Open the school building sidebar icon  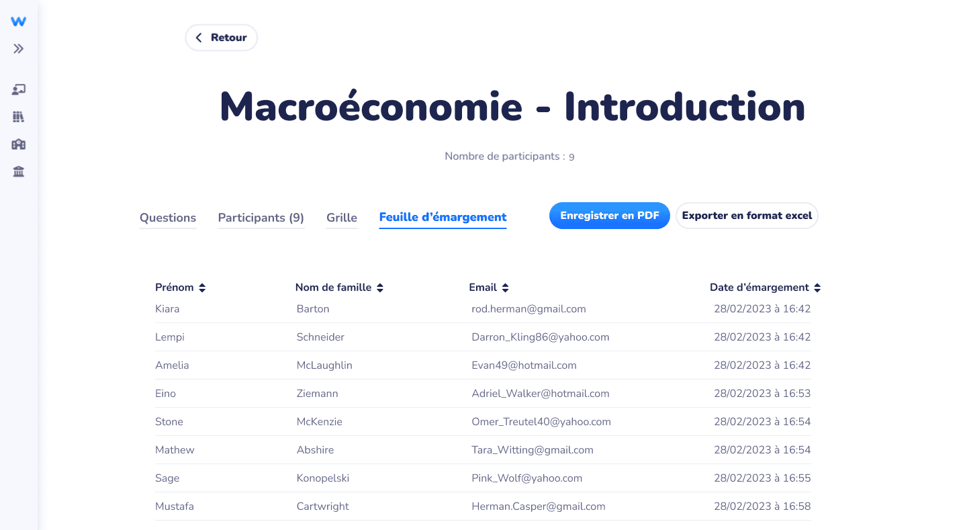pyautogui.click(x=19, y=144)
